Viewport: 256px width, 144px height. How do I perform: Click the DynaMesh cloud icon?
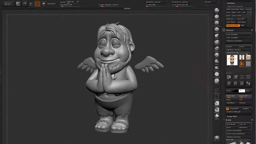(x=44, y=4)
